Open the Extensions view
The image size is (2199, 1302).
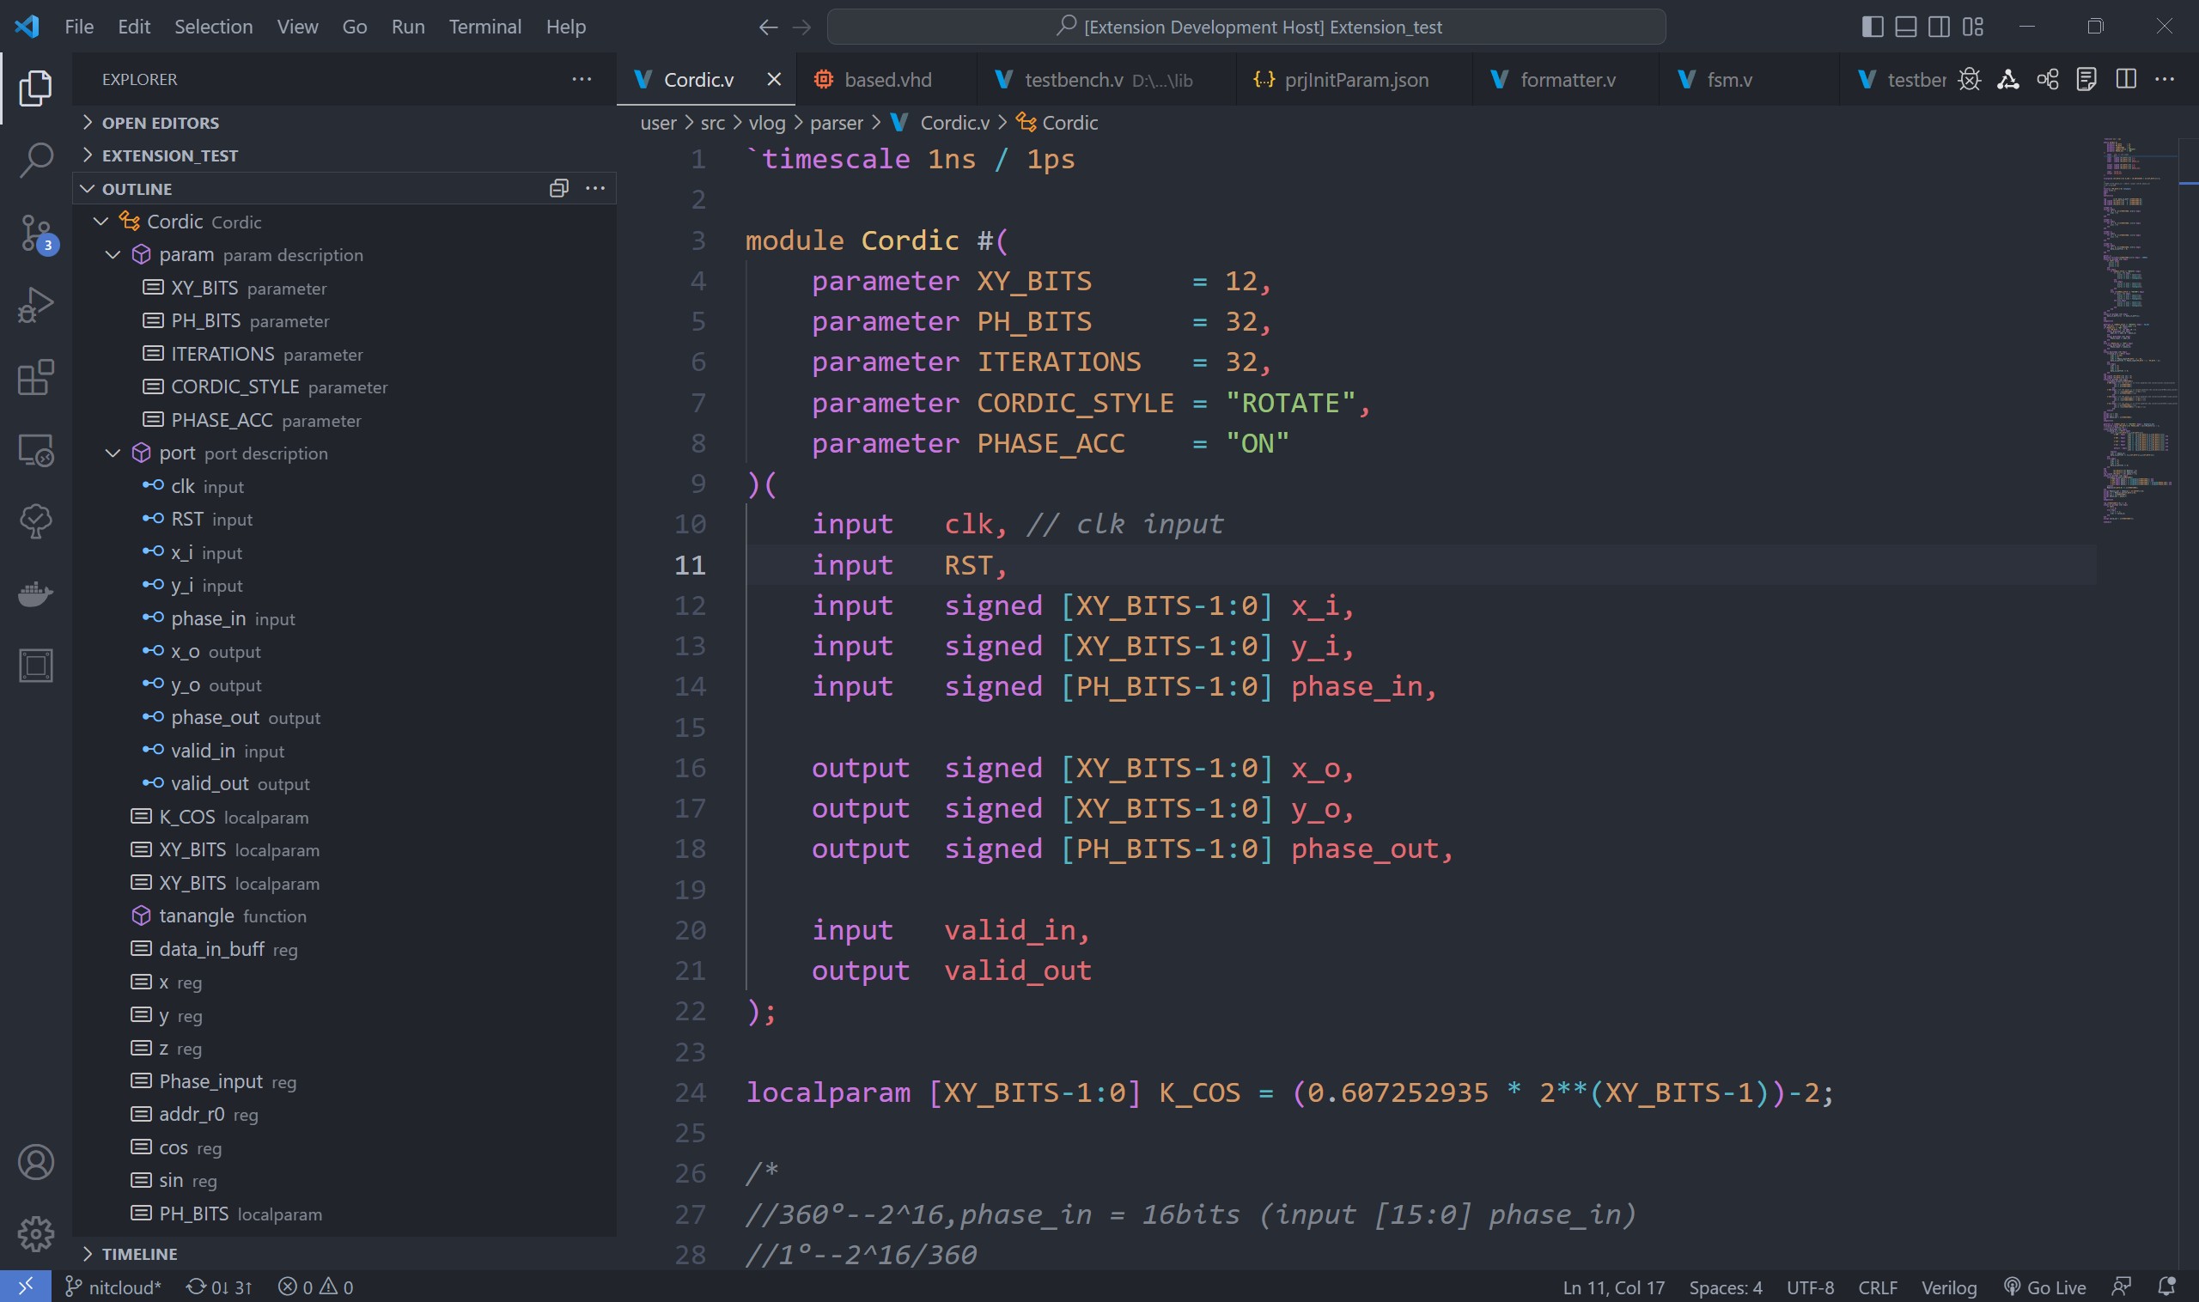click(x=35, y=378)
